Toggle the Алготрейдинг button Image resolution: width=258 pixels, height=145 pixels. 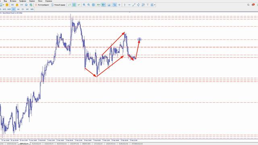[x=42, y=5]
